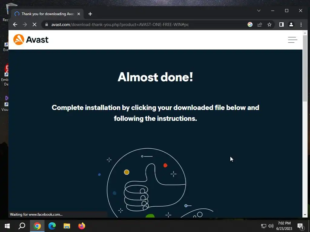This screenshot has height=232, width=310.
Task: Expand the tab search dropdown
Action: [x=259, y=11]
